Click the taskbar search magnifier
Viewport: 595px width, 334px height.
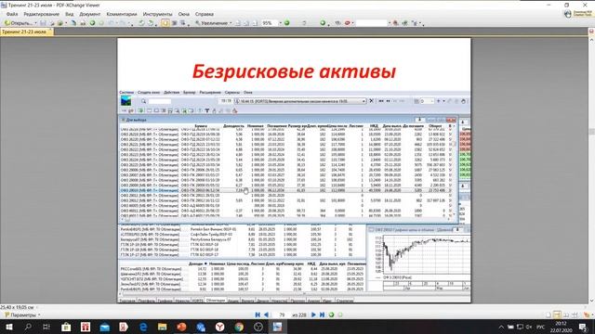click(28, 327)
